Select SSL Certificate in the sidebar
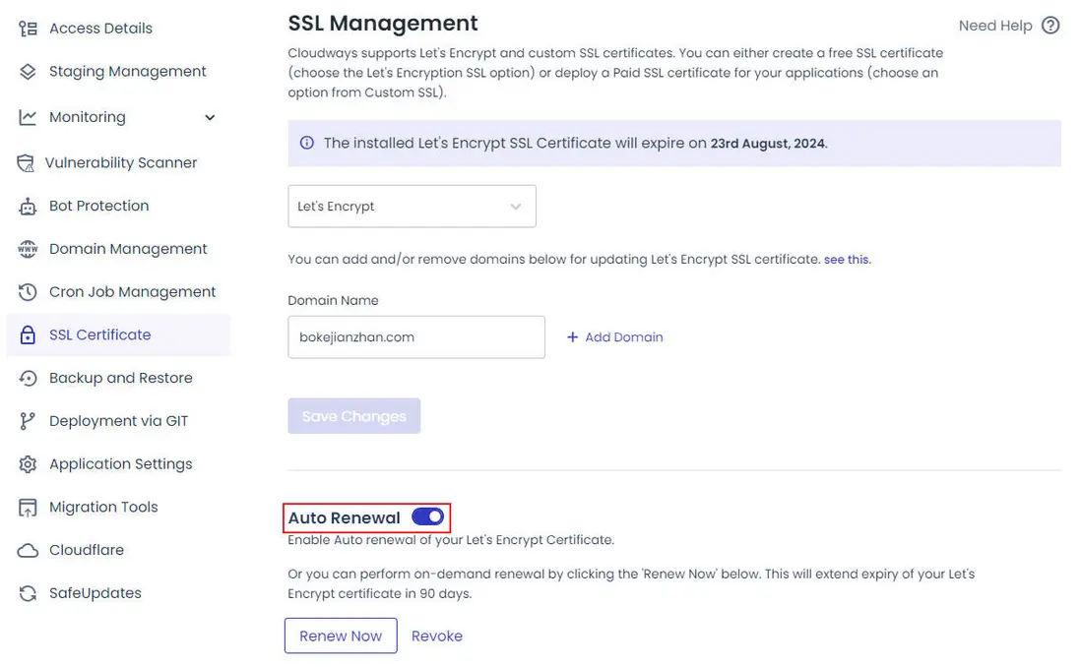This screenshot has height=667, width=1081. click(99, 335)
